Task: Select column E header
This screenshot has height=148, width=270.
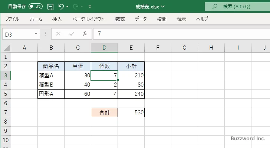Action: (131, 48)
